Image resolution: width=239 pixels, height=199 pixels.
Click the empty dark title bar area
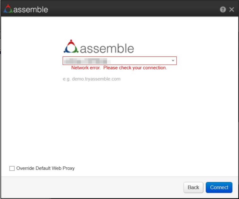tap(132, 9)
